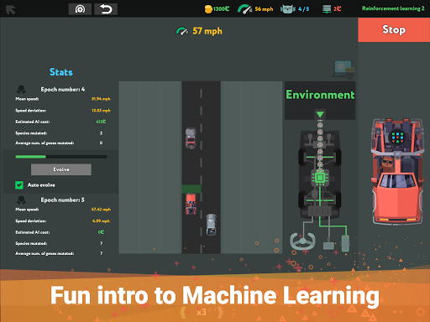Decrease simulation speed with left chevron
This screenshot has height=322, width=430.
(x=183, y=312)
